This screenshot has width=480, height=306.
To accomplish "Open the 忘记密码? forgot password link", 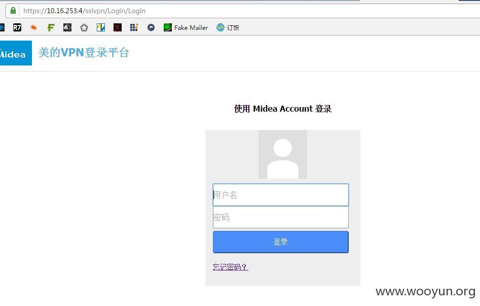I will tap(230, 267).
